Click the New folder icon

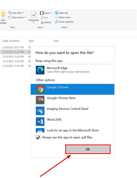(3, 14)
